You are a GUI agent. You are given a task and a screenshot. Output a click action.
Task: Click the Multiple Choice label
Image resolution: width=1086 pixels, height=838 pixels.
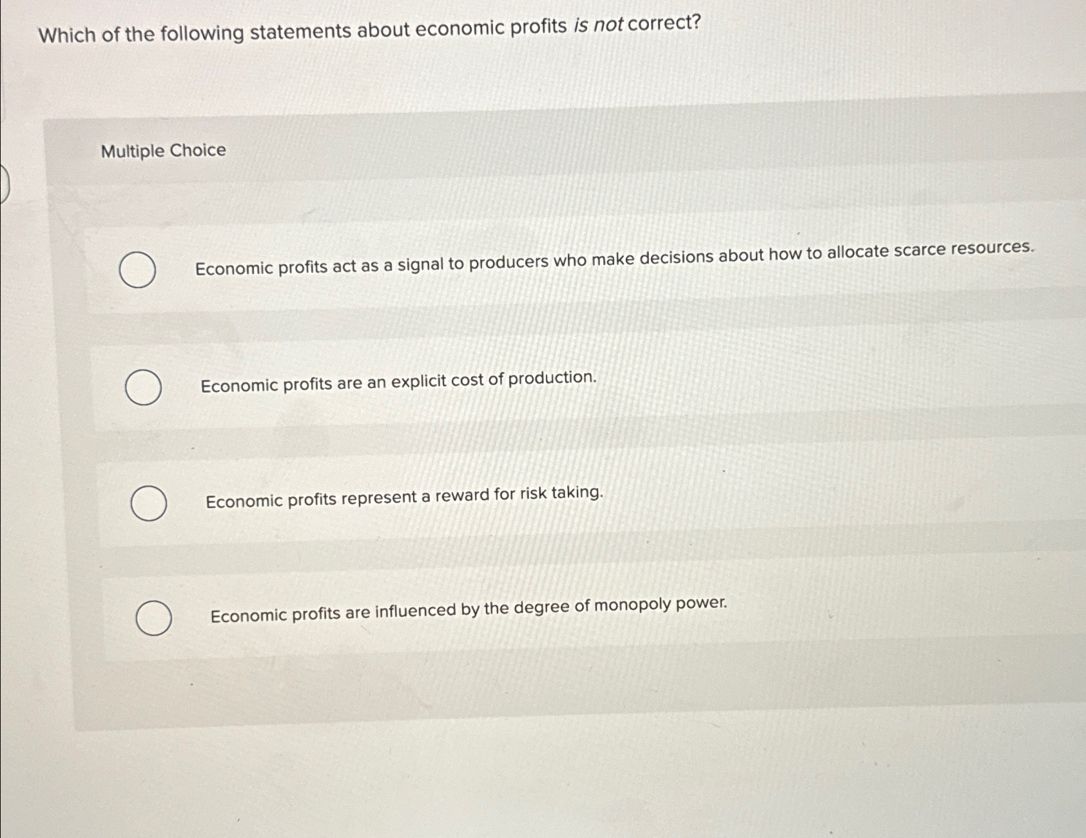tap(162, 151)
